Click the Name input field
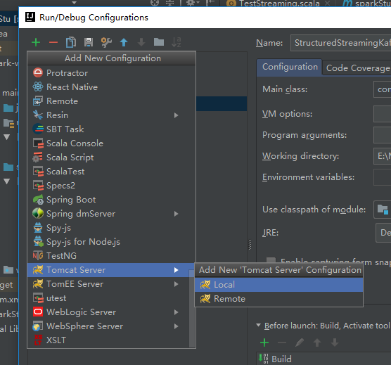Viewport: 391px width, 365px height. click(340, 43)
